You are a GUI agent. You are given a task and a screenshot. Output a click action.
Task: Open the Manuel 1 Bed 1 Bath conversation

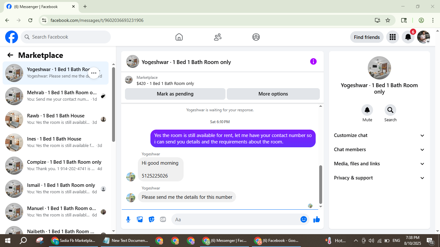[55, 212]
